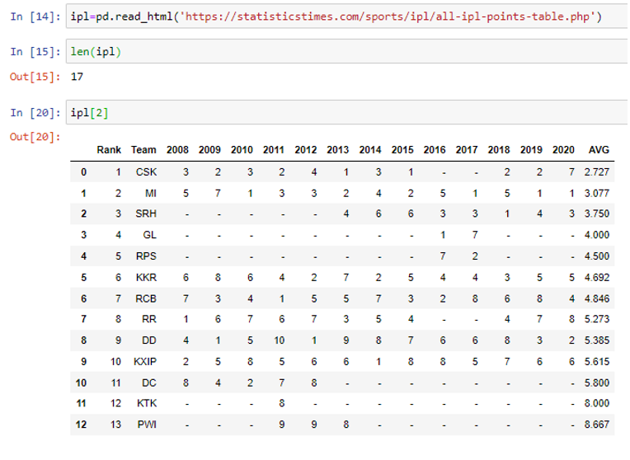The image size is (630, 460).
Task: Click the AVG value 4.846
Action: (597, 298)
